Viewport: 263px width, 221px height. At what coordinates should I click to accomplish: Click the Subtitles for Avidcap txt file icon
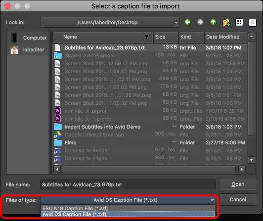point(58,47)
